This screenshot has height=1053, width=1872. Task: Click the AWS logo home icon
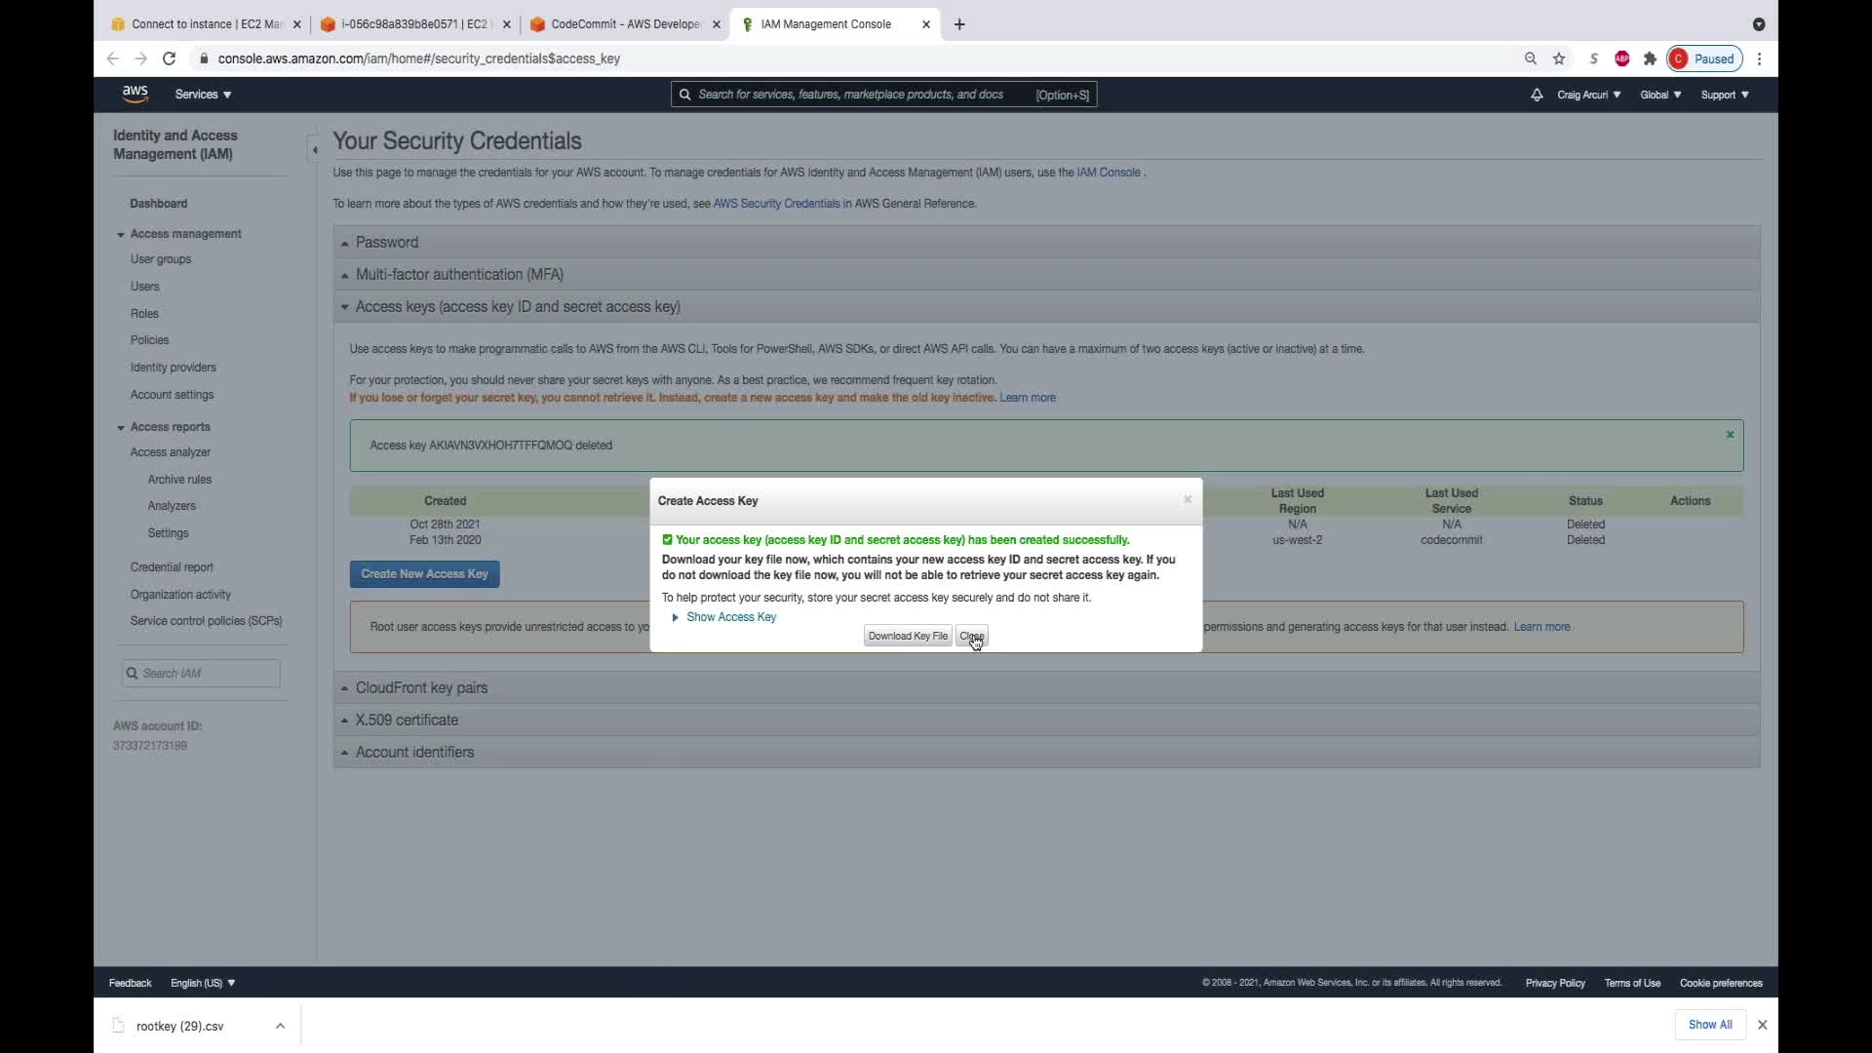135,94
